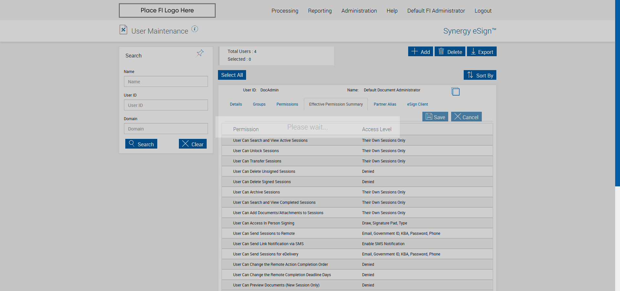Image resolution: width=620 pixels, height=291 pixels.
Task: Click 'User Can Change the Remote Completion Deadline Days'
Action: click(x=282, y=275)
